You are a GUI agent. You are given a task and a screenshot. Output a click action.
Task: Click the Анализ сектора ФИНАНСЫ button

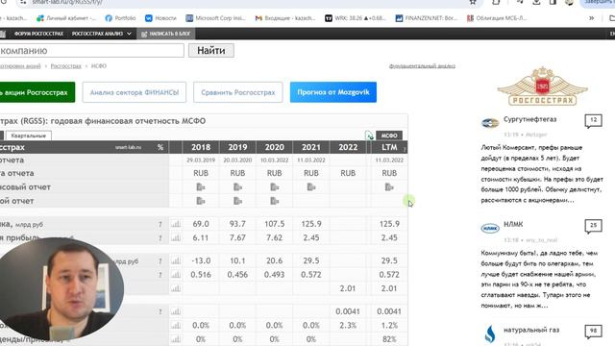point(135,92)
